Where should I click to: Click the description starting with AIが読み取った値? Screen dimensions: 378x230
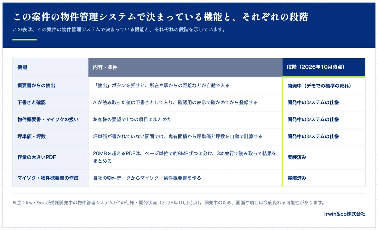click(x=175, y=103)
